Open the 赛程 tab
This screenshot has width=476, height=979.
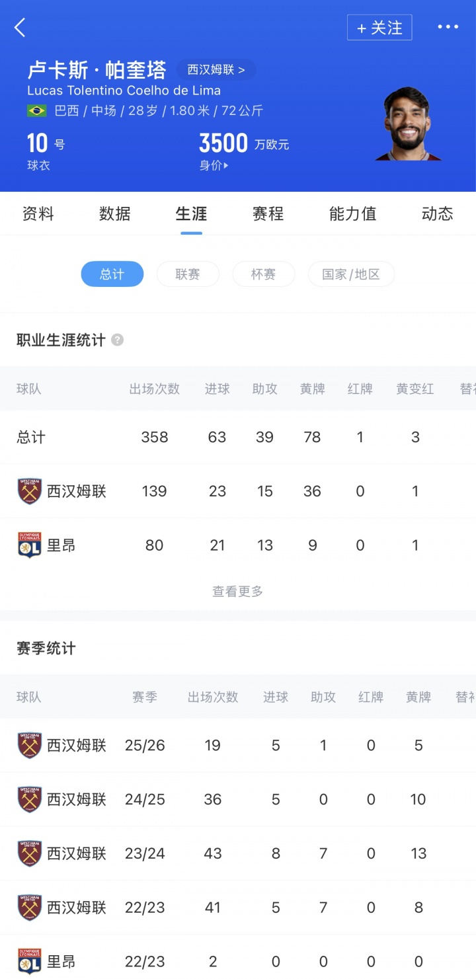pos(268,214)
